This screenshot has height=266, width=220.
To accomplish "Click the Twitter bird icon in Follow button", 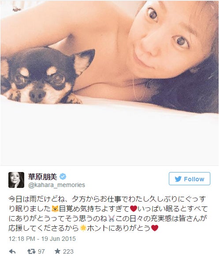I will coord(178,179).
